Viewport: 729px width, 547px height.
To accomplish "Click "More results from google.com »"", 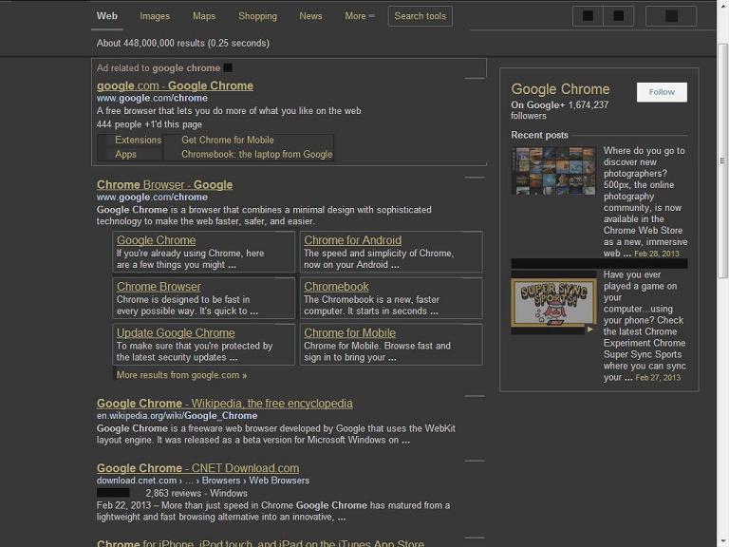I will click(x=181, y=375).
